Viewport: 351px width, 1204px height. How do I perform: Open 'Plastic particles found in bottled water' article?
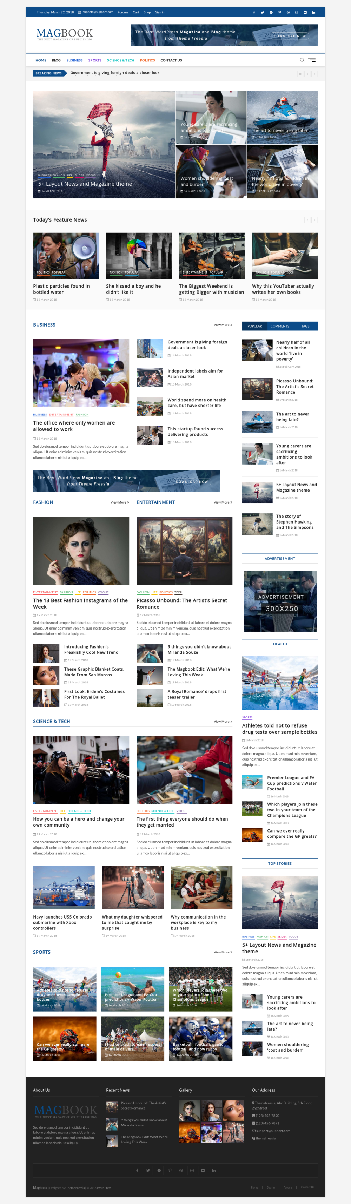pos(61,289)
